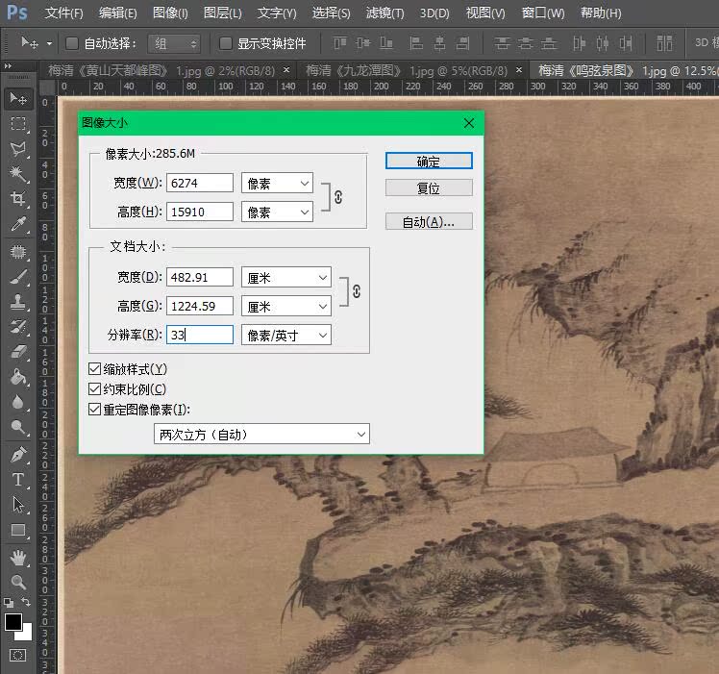
Task: Select the Zoom tool
Action: pos(18,583)
